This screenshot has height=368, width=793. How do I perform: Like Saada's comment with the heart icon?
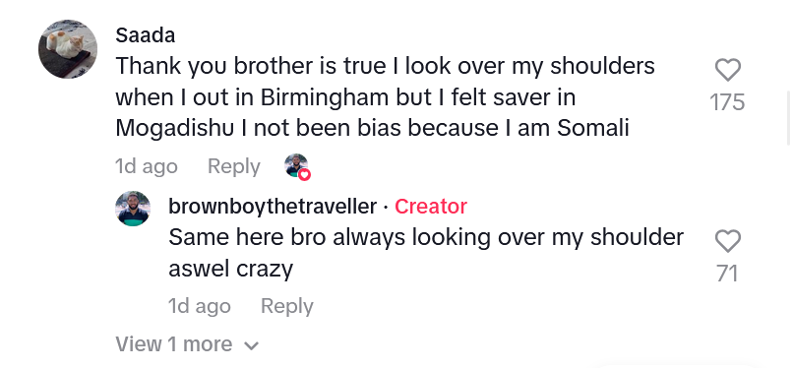click(728, 70)
